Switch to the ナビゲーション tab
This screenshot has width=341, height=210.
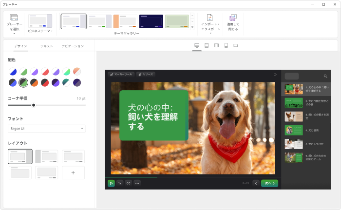point(73,46)
